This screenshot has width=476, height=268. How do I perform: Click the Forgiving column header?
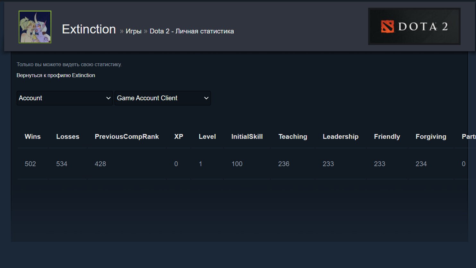coord(431,137)
